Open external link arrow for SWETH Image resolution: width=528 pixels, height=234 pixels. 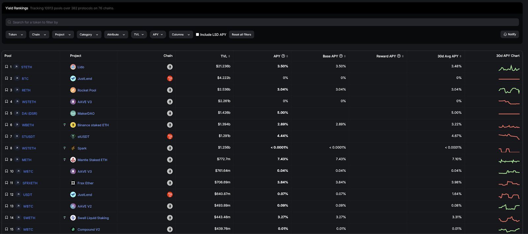point(18,218)
